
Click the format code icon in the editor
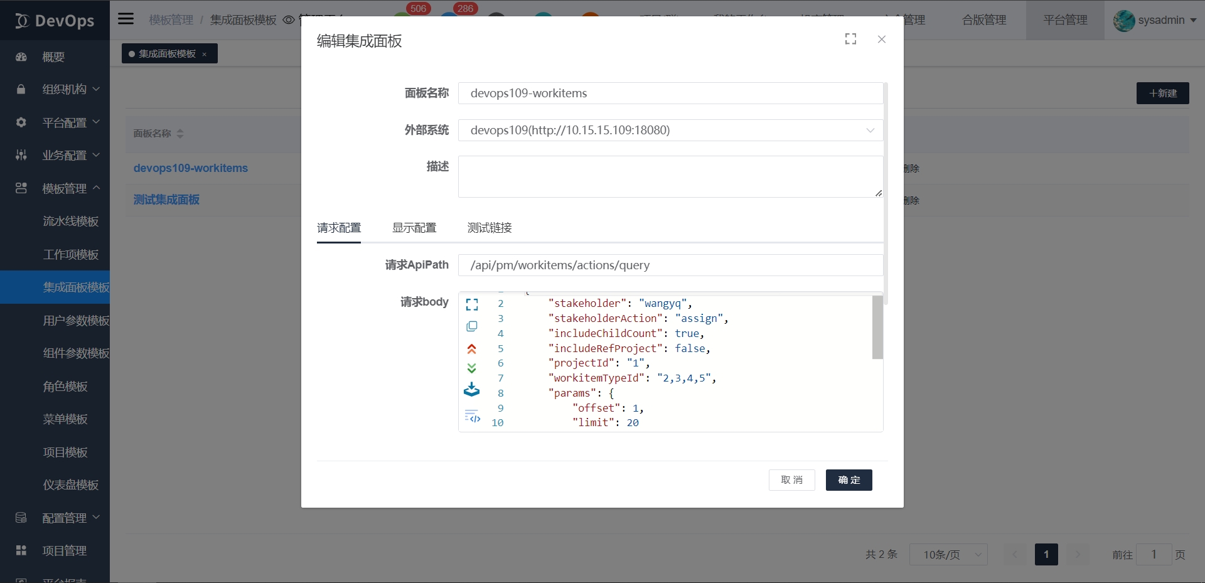click(473, 416)
